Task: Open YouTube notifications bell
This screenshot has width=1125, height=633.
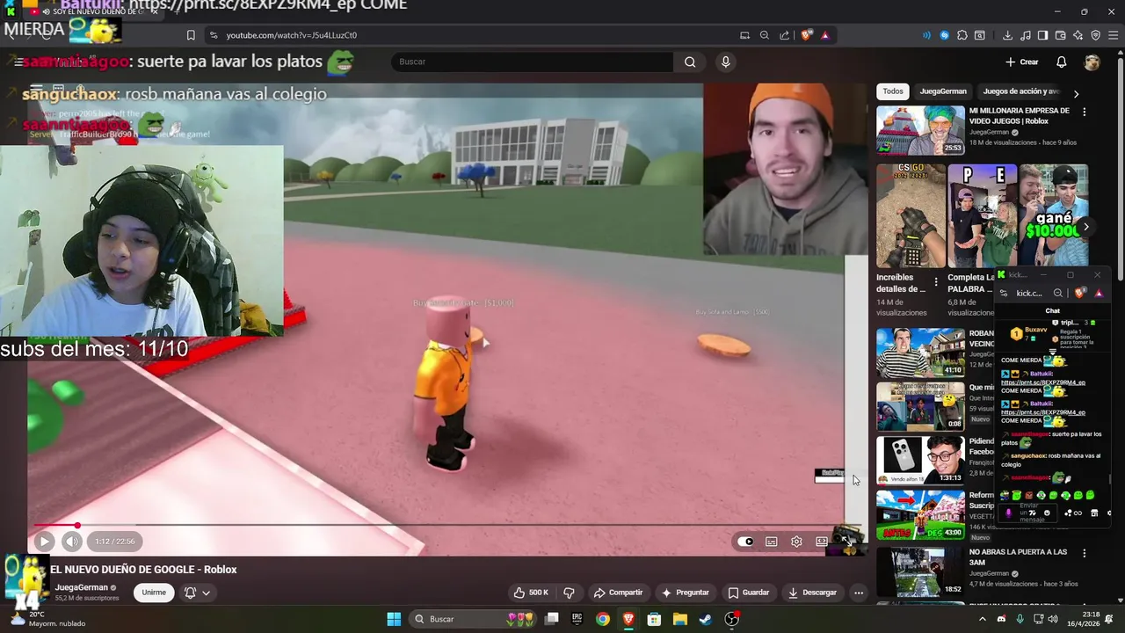Action: click(1061, 62)
